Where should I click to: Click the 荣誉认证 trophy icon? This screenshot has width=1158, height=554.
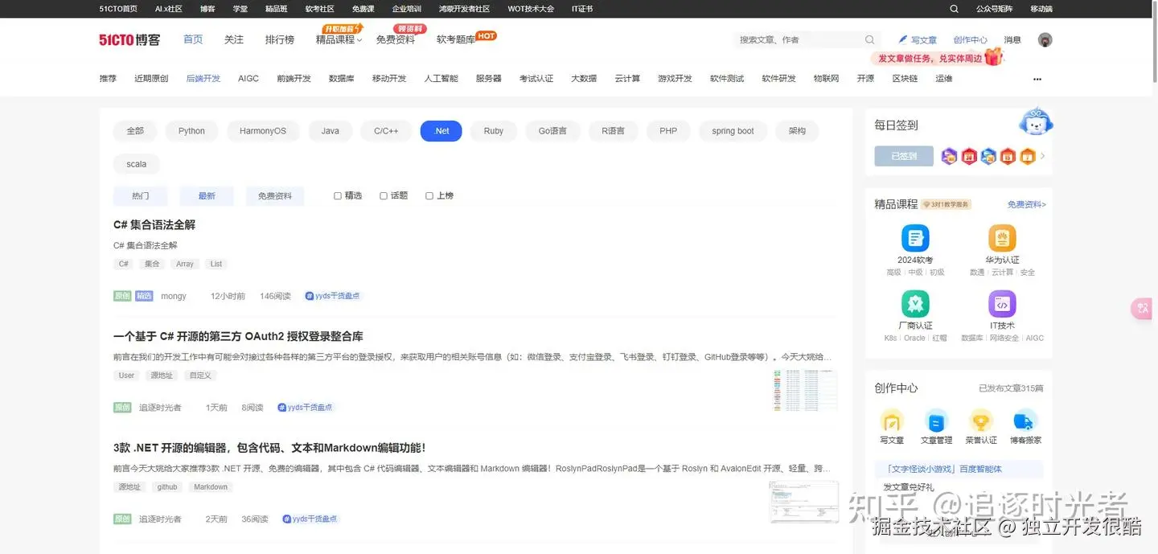981,421
